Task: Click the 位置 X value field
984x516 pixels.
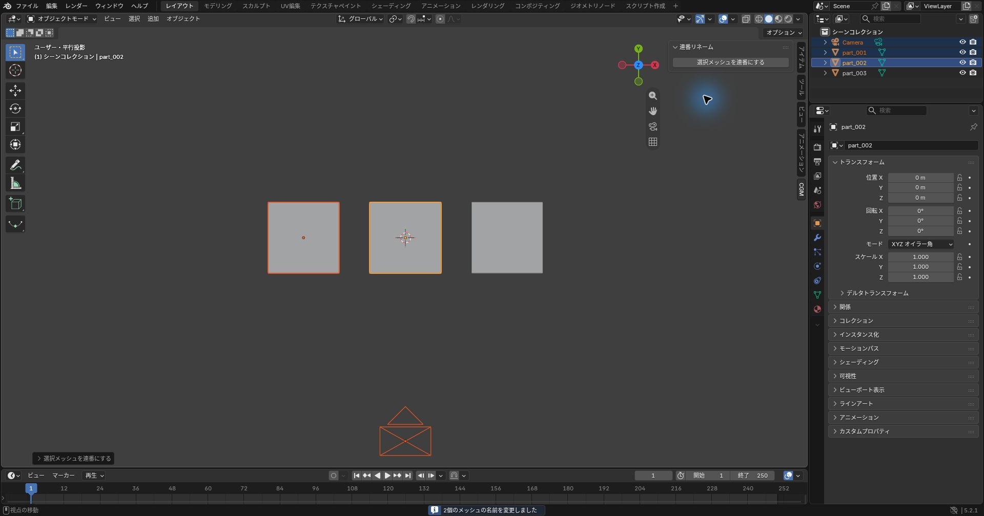Action: 920,178
